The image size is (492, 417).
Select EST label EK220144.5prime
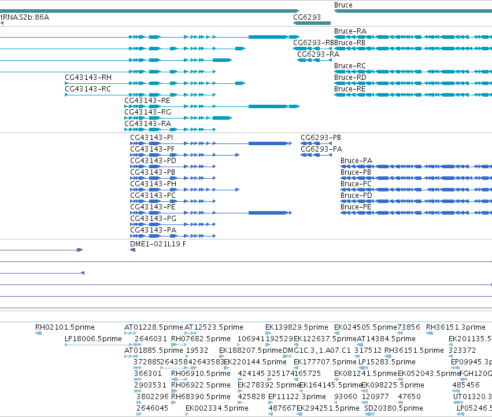(x=255, y=363)
